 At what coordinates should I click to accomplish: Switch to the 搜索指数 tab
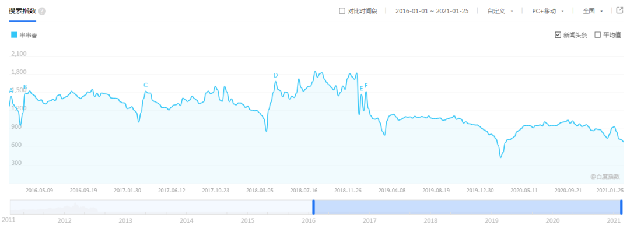(23, 11)
